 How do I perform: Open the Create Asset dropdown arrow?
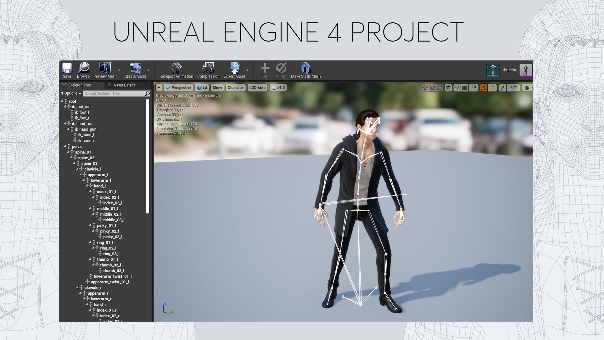coord(148,70)
